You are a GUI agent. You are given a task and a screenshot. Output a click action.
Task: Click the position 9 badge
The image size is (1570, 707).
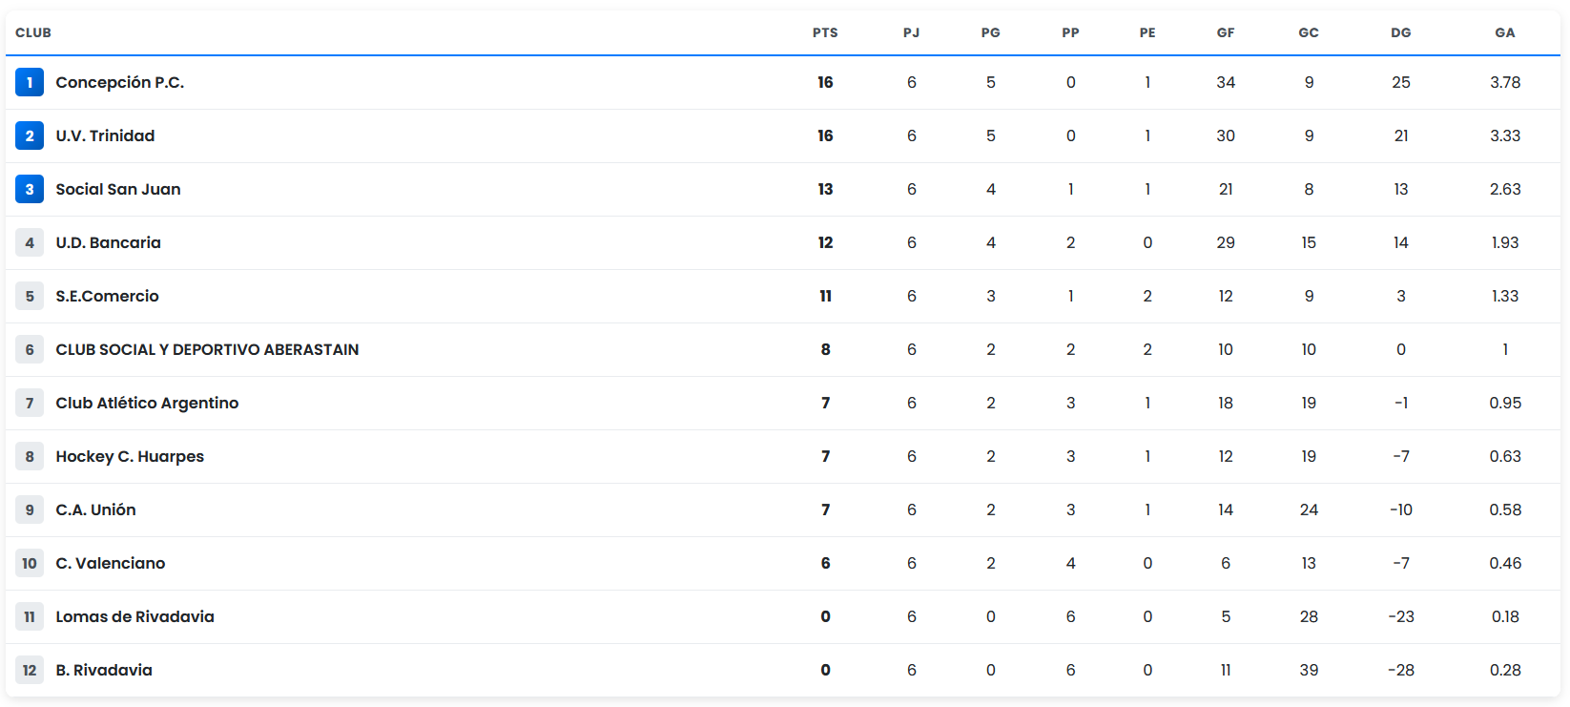coord(30,509)
